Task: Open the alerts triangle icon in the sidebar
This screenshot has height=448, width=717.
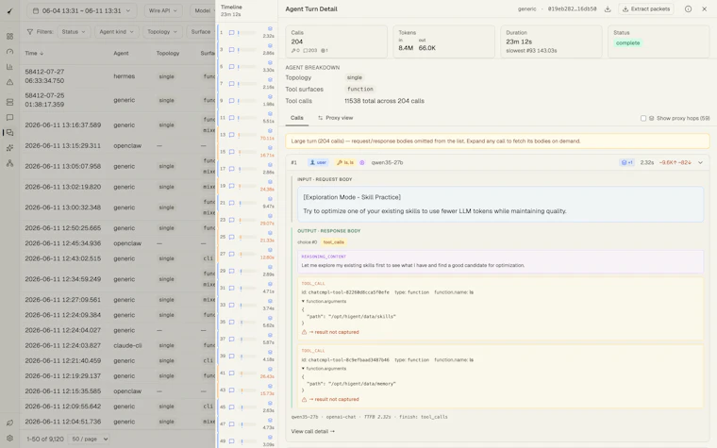Action: [x=9, y=82]
